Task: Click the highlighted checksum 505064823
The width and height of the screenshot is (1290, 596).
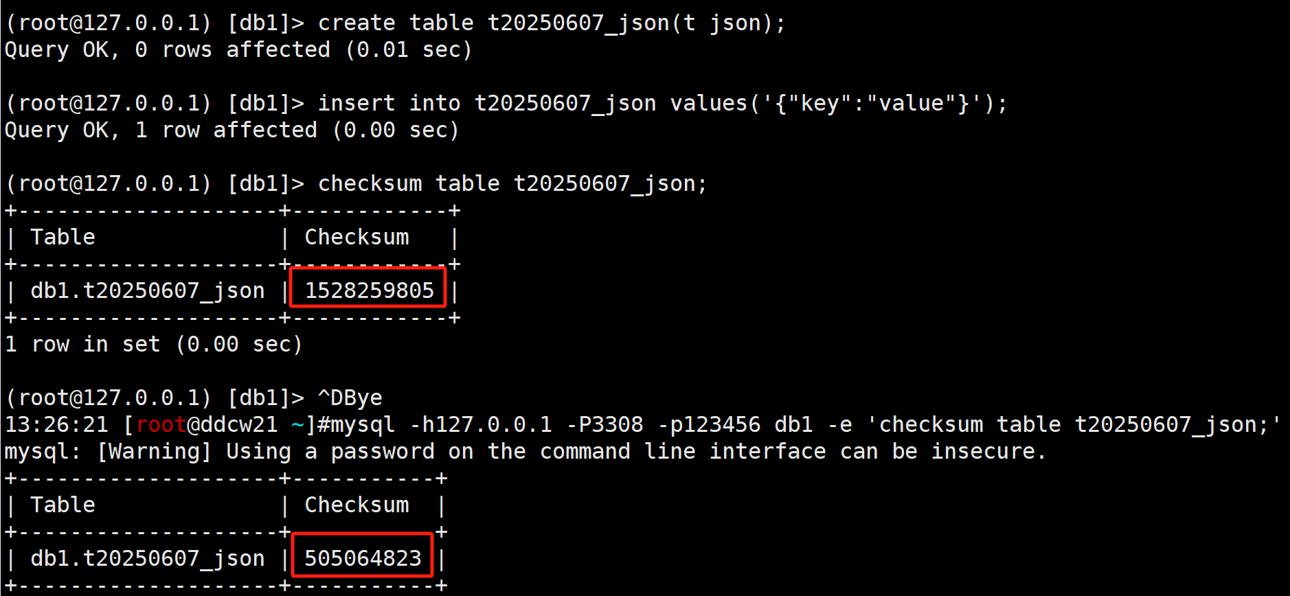Action: point(363,558)
